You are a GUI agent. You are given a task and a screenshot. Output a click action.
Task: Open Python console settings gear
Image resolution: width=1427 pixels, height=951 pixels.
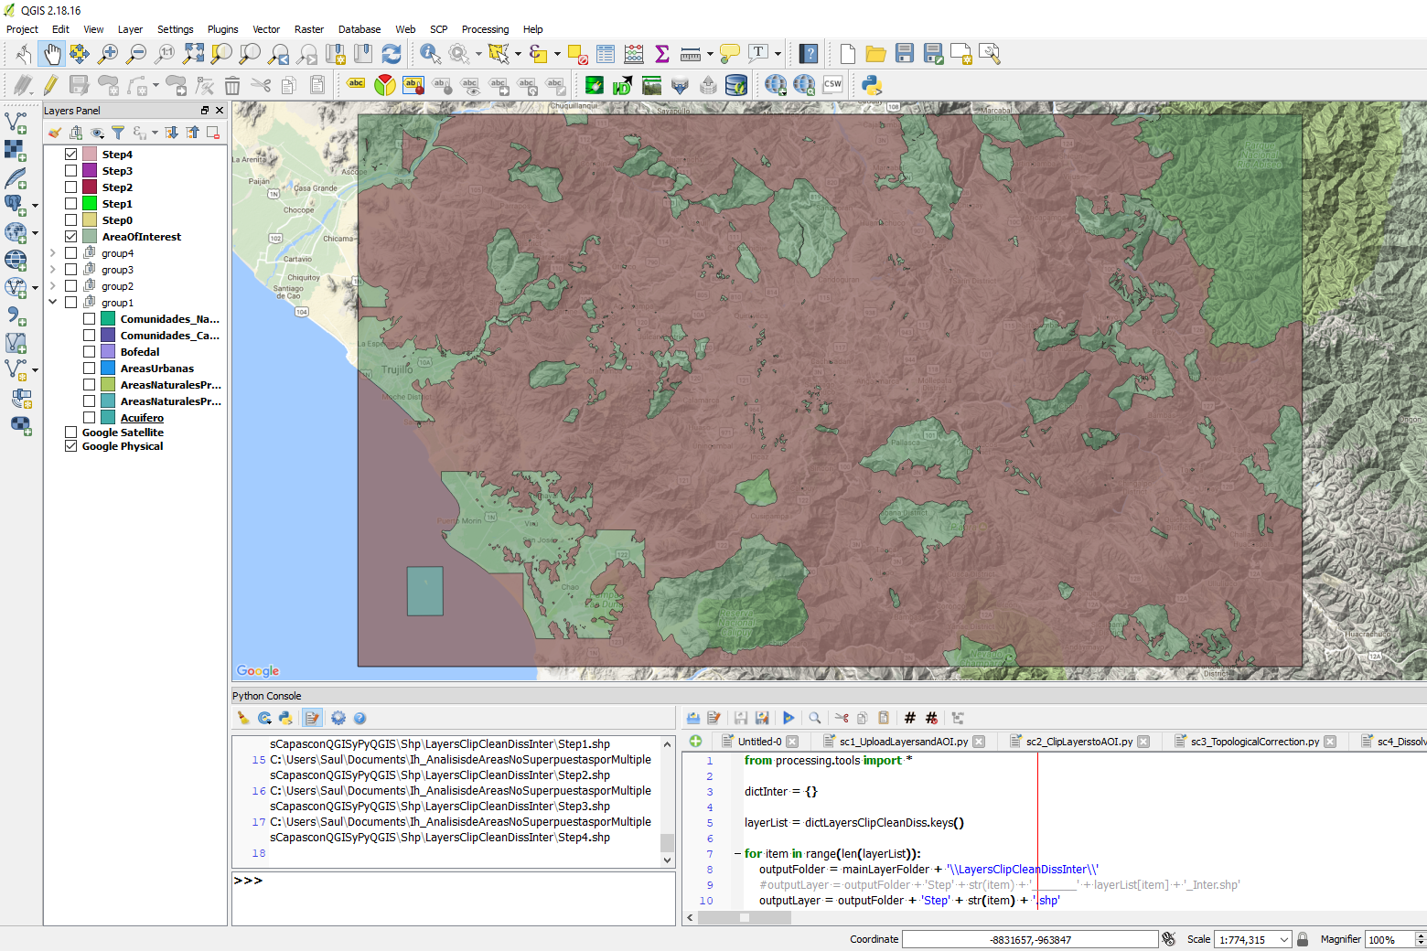pos(338,718)
